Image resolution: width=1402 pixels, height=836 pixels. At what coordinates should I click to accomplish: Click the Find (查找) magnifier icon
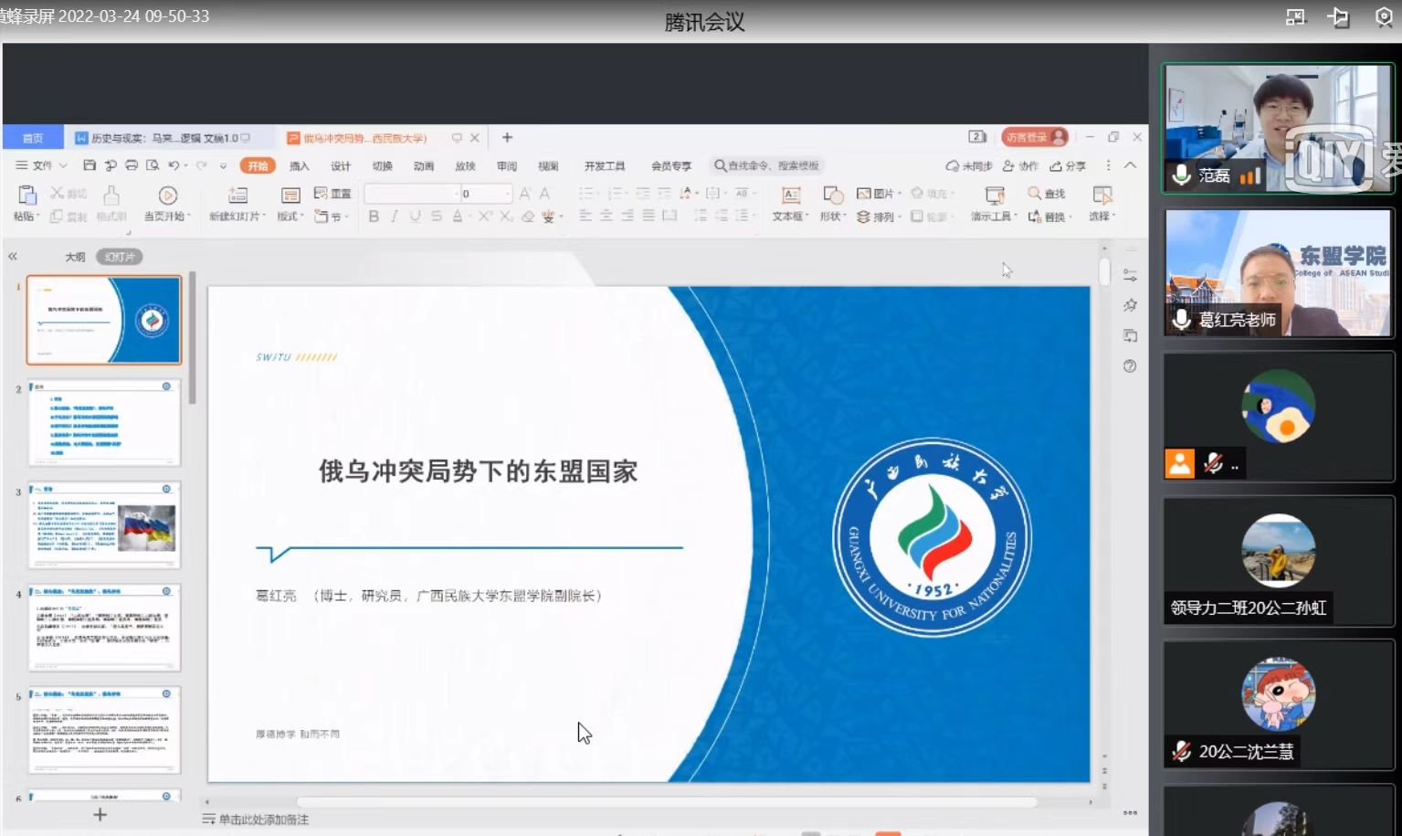click(1034, 194)
